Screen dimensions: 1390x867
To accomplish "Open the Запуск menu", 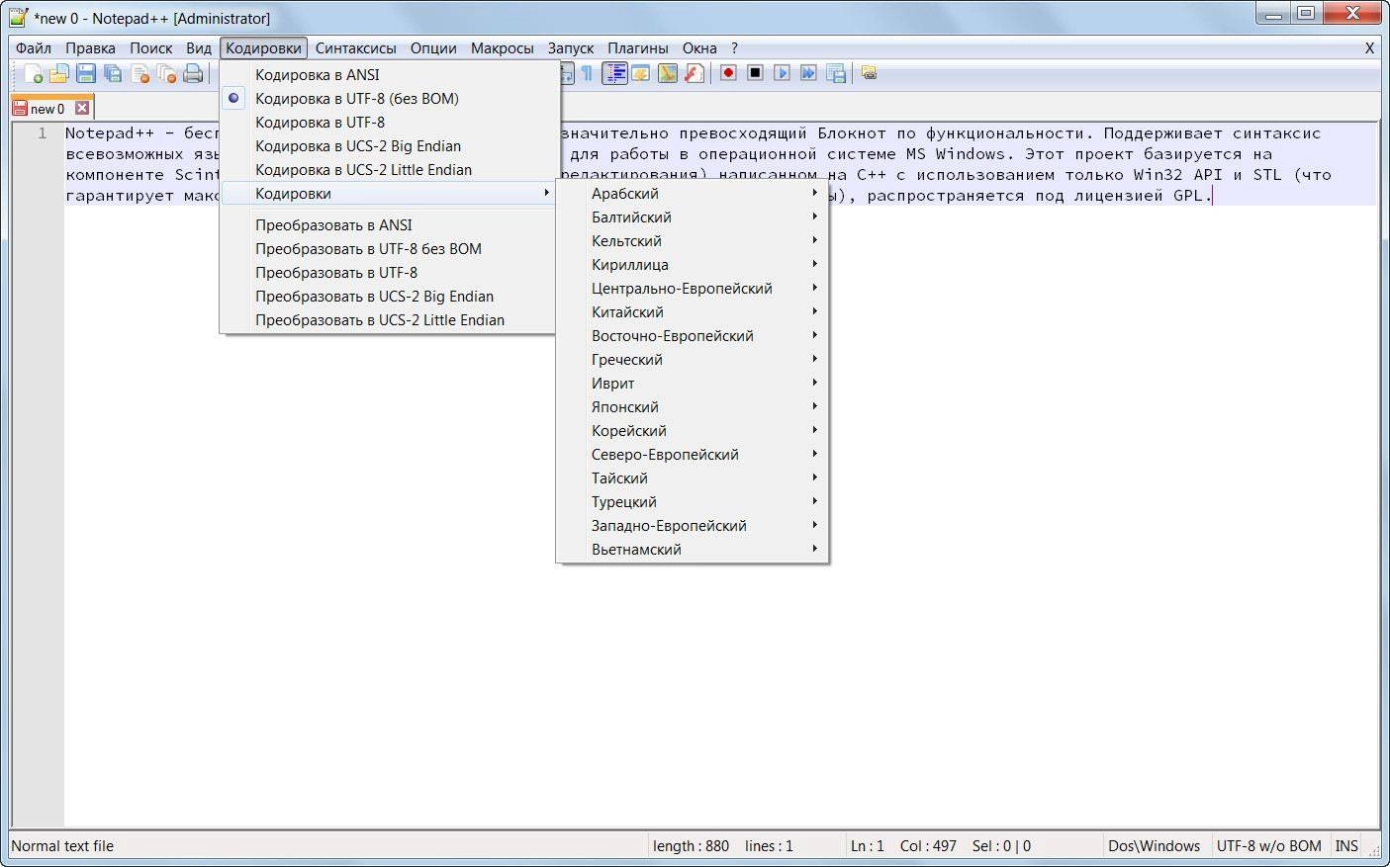I will pos(571,47).
